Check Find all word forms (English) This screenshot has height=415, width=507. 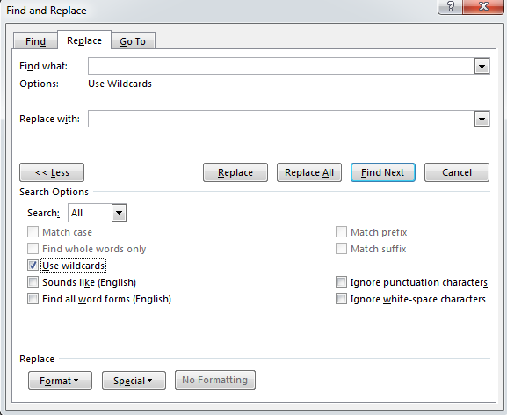click(33, 299)
